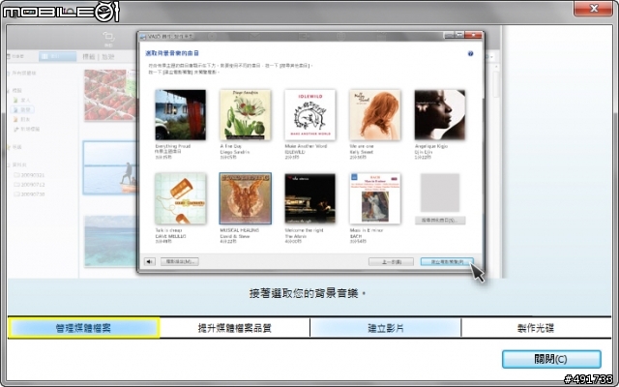Select the 20090730 folder in the sidebar
This screenshot has width=619, height=387.
click(x=29, y=193)
